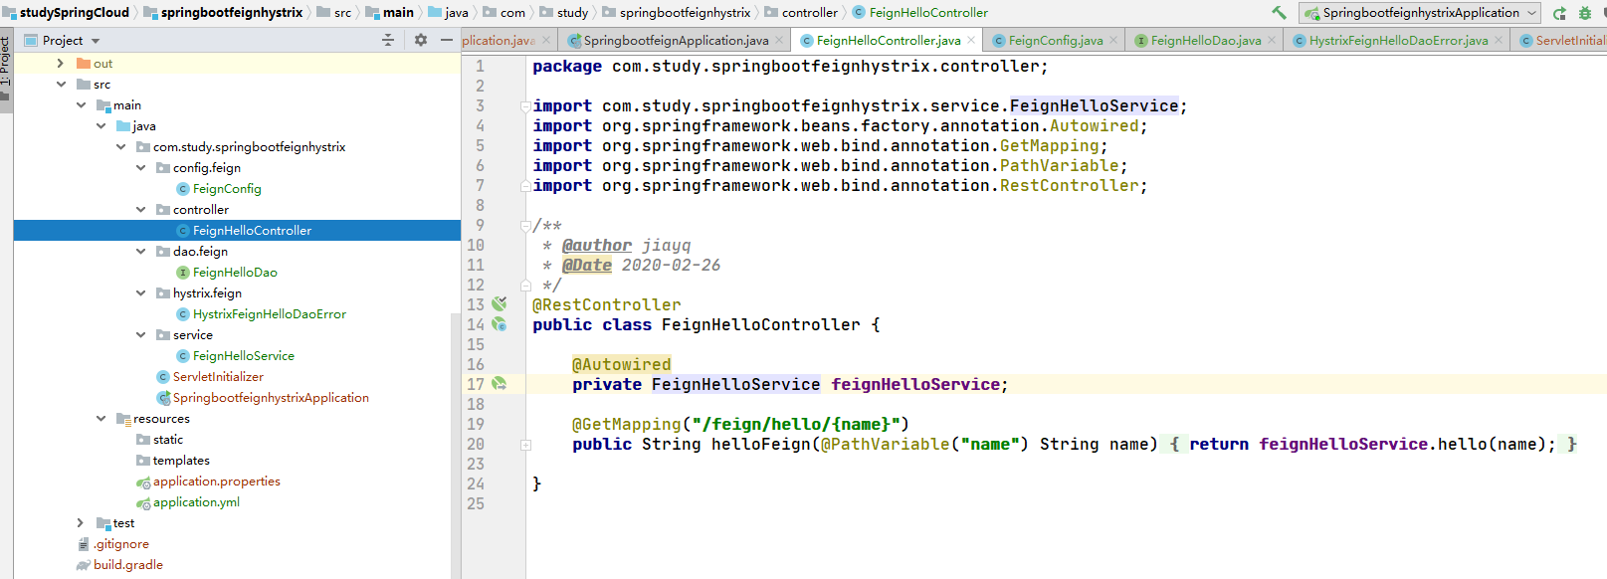
Task: Switch to HystrixFeignHelloDaoError.java tab
Action: (x=1398, y=40)
